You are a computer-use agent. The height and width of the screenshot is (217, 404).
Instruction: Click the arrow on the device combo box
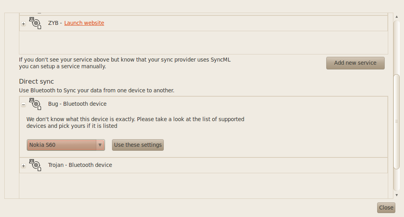tap(100, 145)
